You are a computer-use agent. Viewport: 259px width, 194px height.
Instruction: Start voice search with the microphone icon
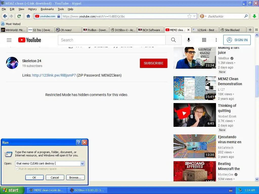(x=189, y=40)
